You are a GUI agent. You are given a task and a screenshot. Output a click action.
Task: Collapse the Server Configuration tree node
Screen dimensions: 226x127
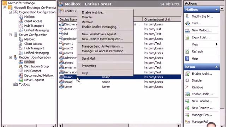(10, 35)
